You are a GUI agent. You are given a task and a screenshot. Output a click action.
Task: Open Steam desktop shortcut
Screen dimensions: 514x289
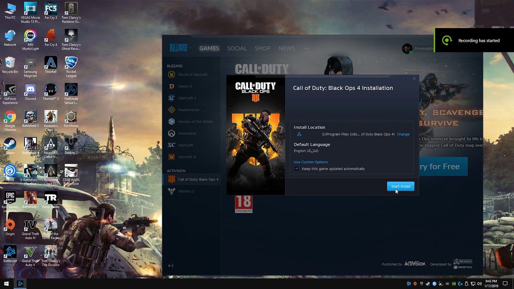pyautogui.click(x=10, y=146)
